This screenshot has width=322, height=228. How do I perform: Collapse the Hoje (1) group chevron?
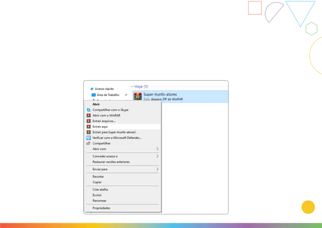click(132, 86)
